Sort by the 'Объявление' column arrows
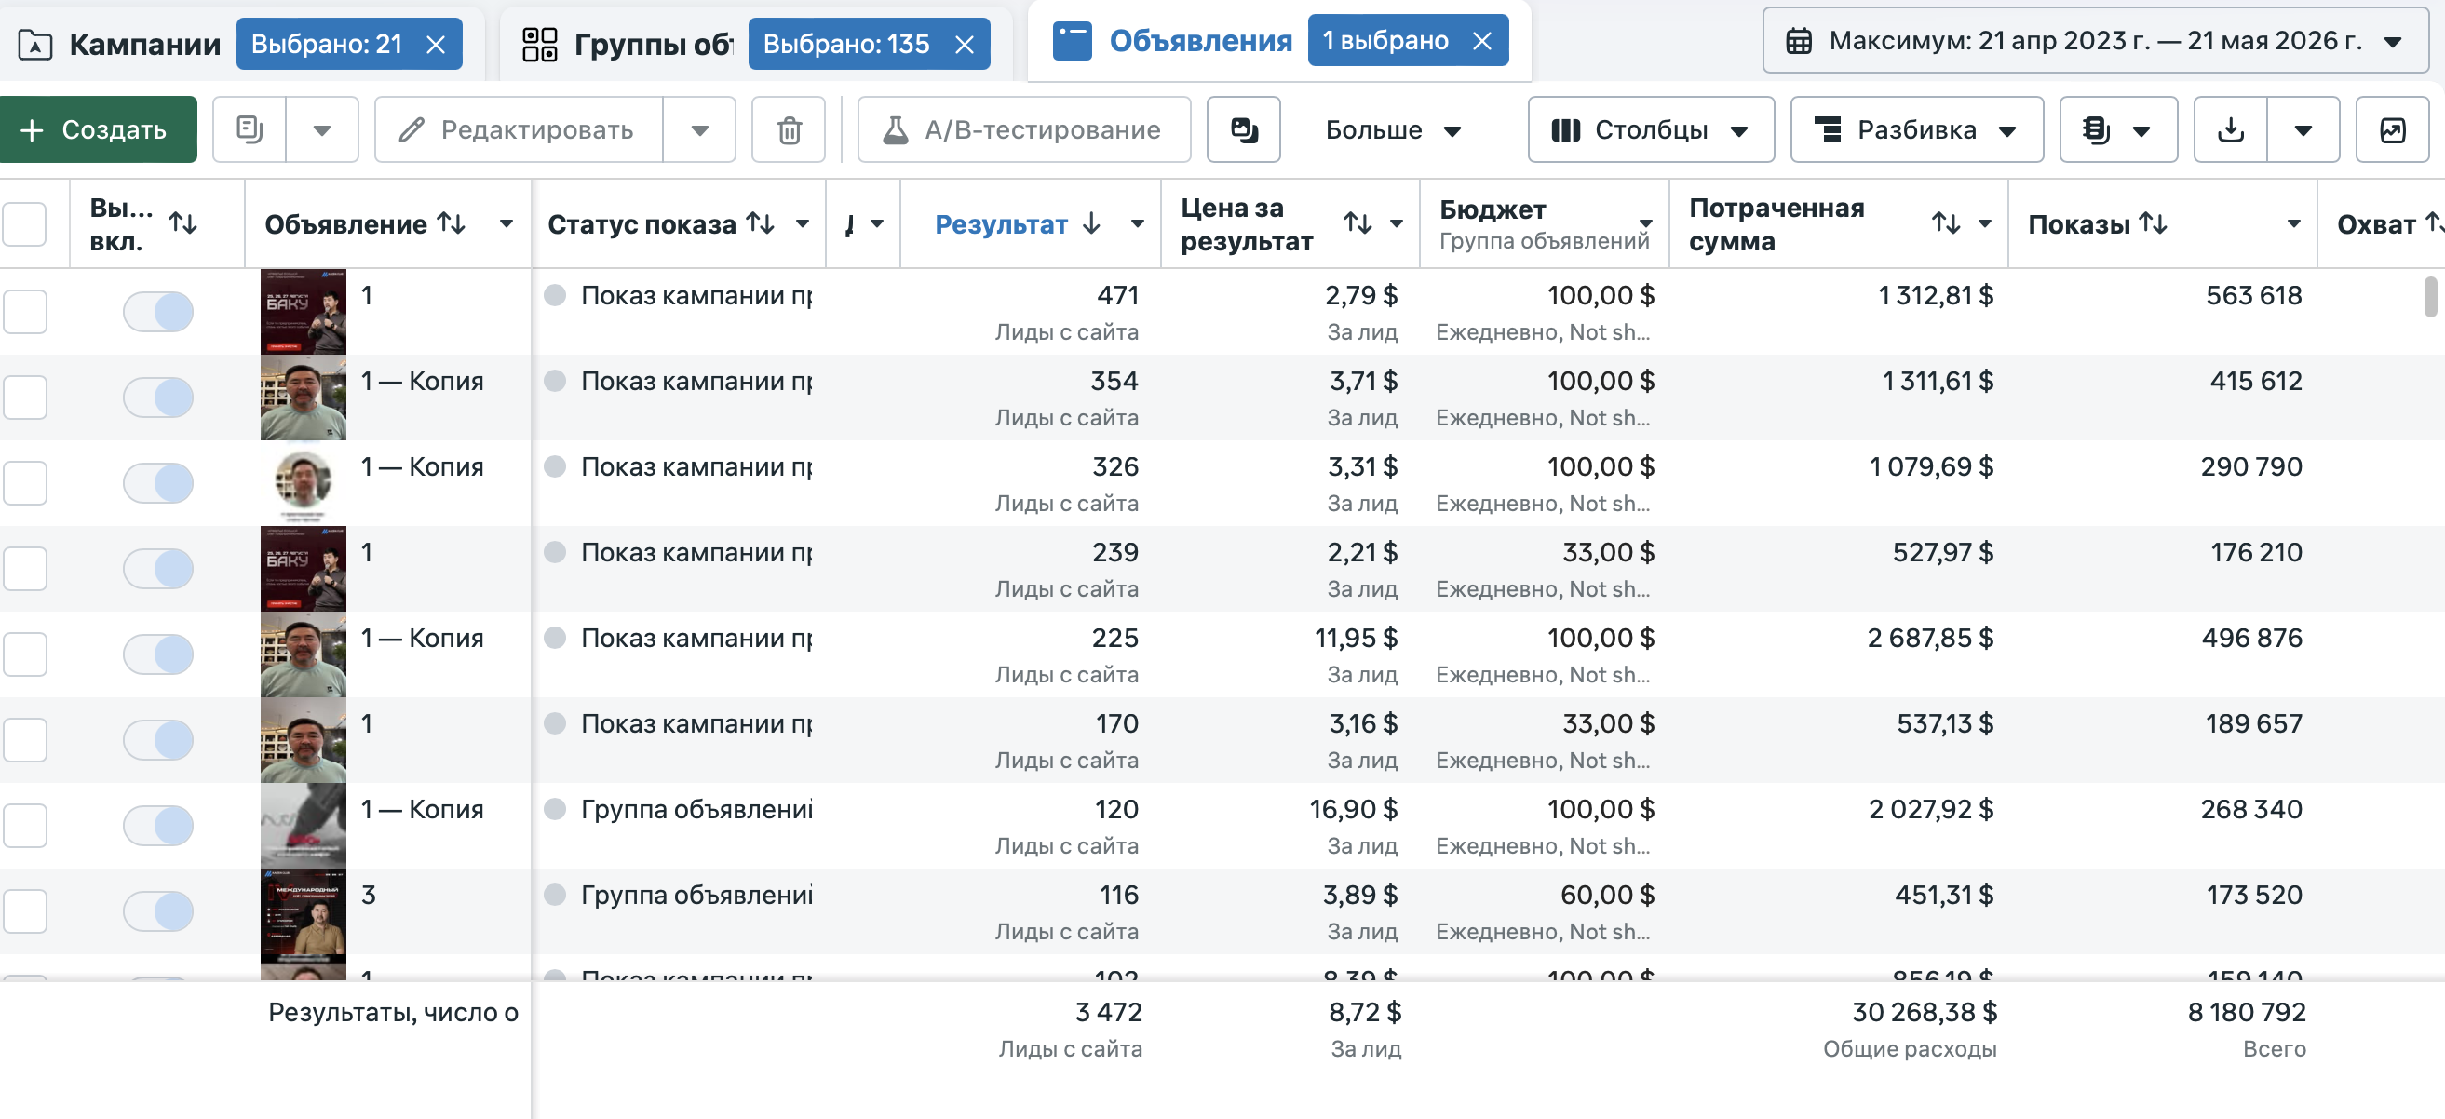Viewport: 2445px width, 1119px height. pyautogui.click(x=452, y=223)
